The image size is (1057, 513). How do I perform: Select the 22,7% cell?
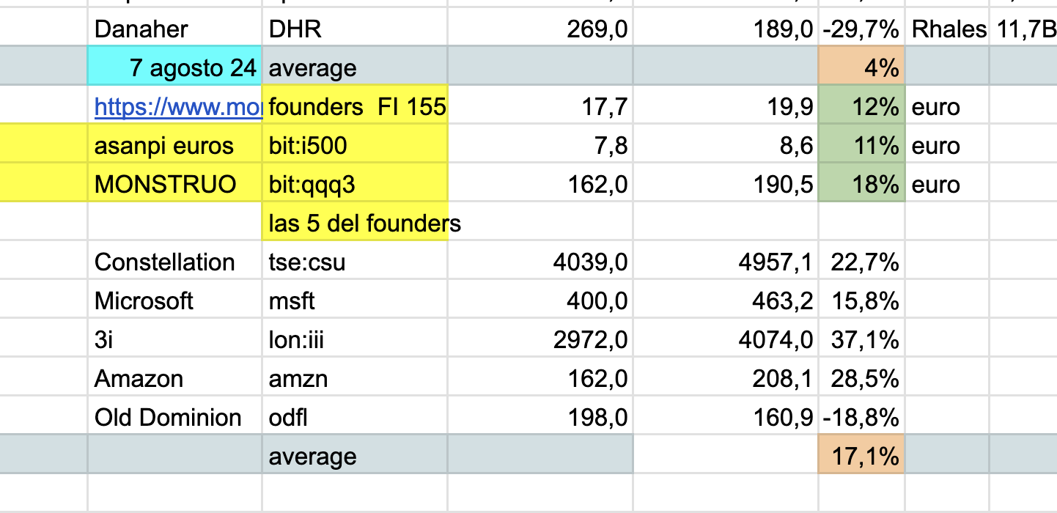tap(861, 262)
